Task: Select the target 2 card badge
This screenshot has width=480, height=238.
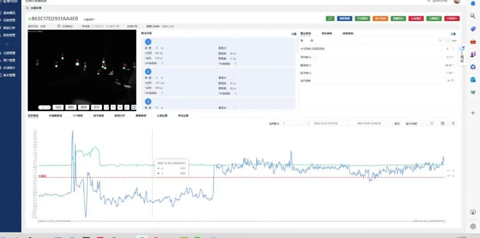Action: pyautogui.click(x=148, y=72)
